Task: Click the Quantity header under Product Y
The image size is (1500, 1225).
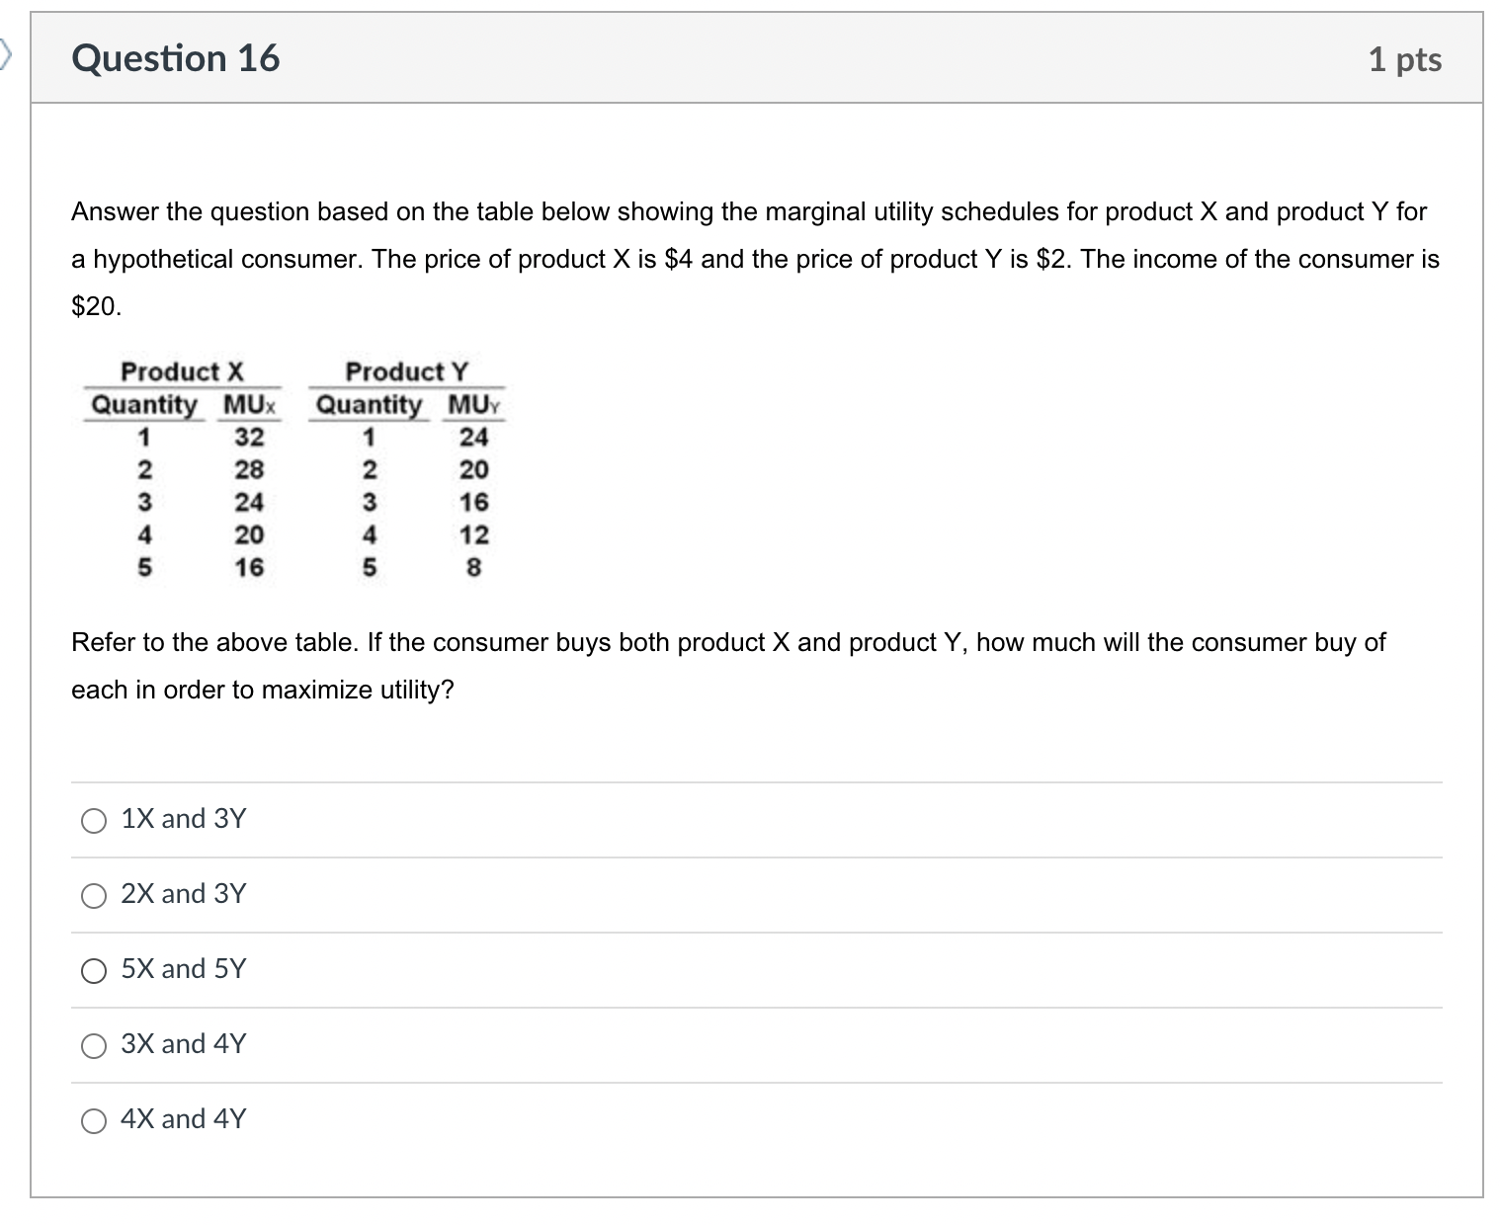Action: [x=369, y=405]
